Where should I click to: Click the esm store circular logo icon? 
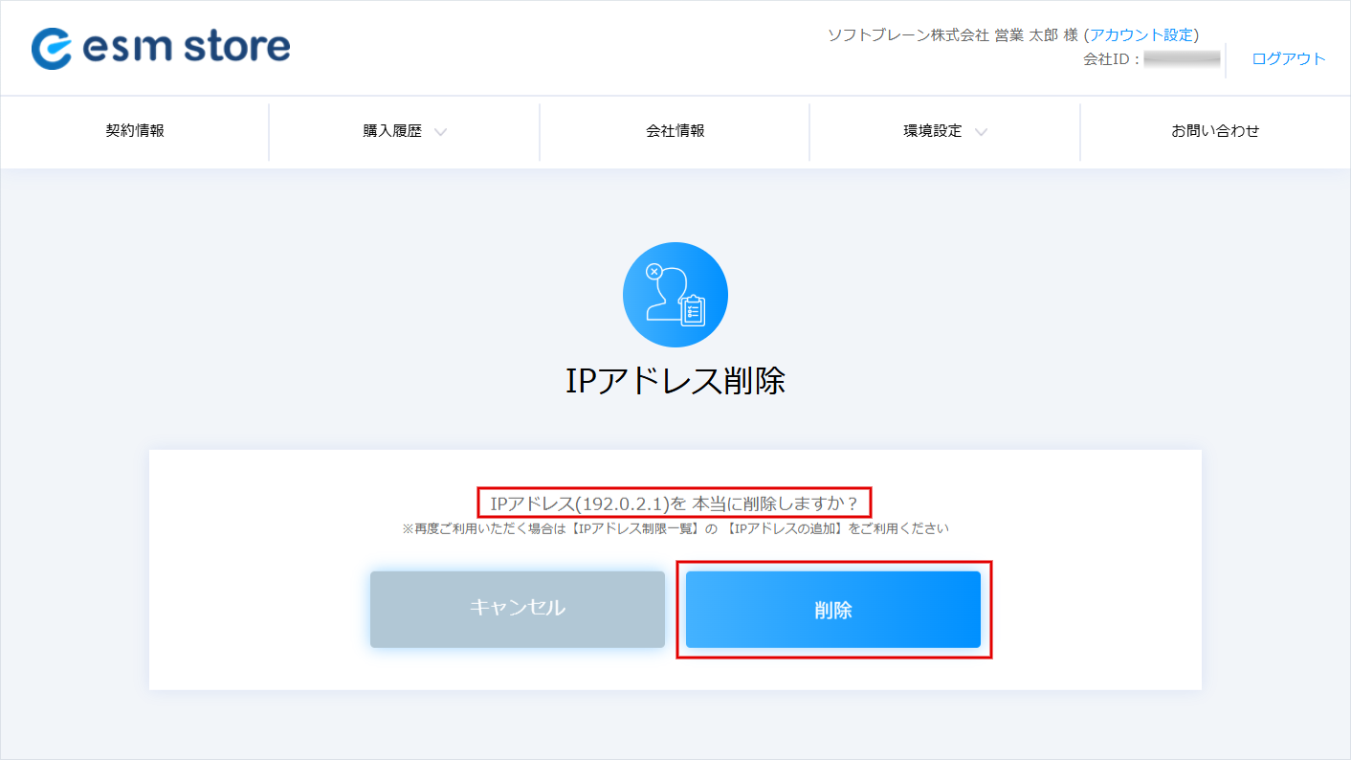[52, 48]
